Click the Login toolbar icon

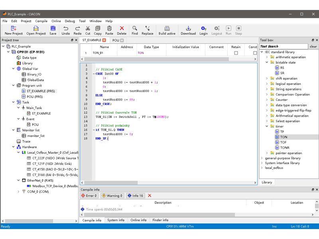(x=203, y=29)
